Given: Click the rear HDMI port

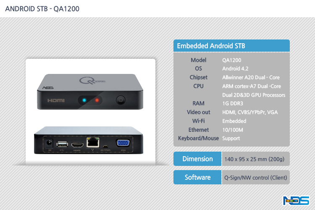Looking at the screenshot, I should (x=78, y=144).
